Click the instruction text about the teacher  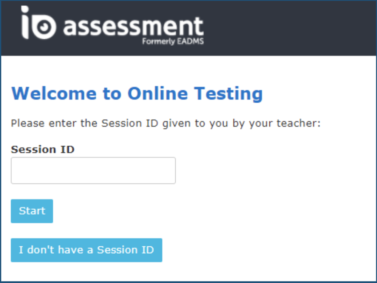[x=166, y=123]
